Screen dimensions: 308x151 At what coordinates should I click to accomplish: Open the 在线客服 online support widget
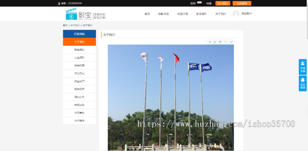click(303, 66)
